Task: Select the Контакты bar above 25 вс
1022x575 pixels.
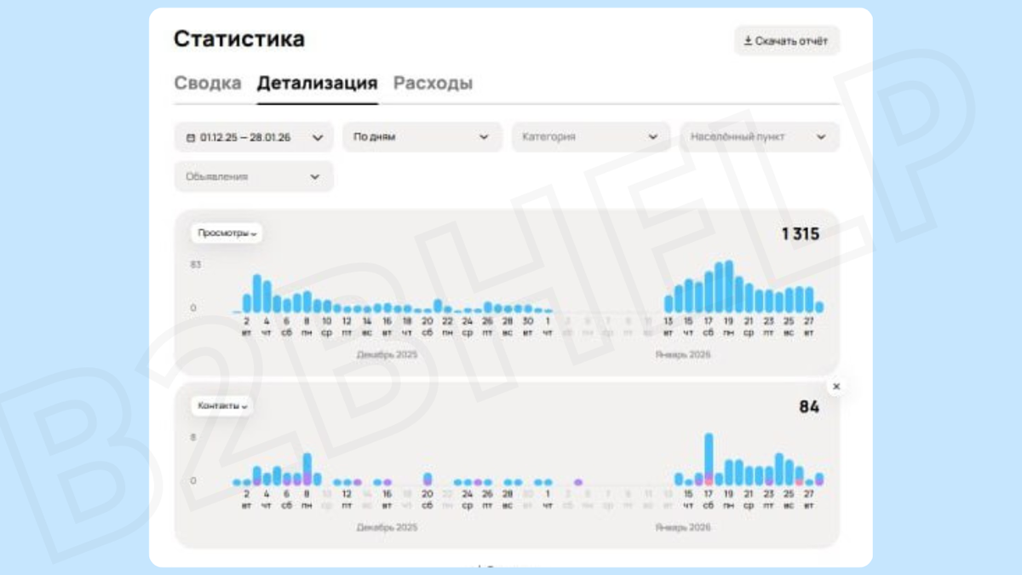Action: (789, 473)
